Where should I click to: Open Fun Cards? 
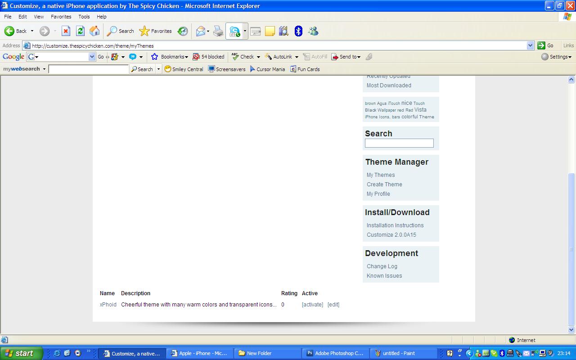305,69
